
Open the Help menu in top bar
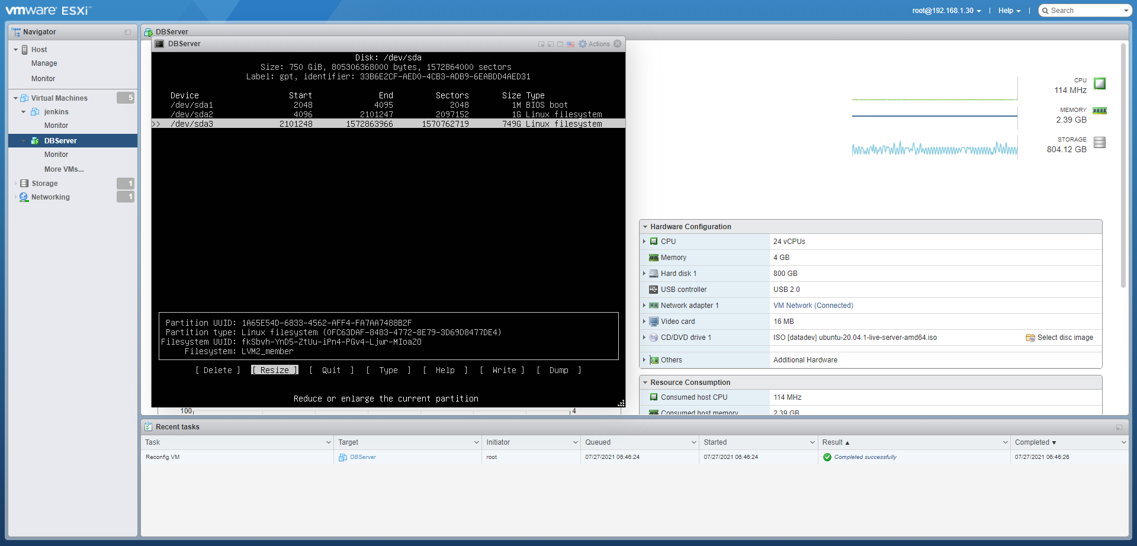pyautogui.click(x=1009, y=11)
